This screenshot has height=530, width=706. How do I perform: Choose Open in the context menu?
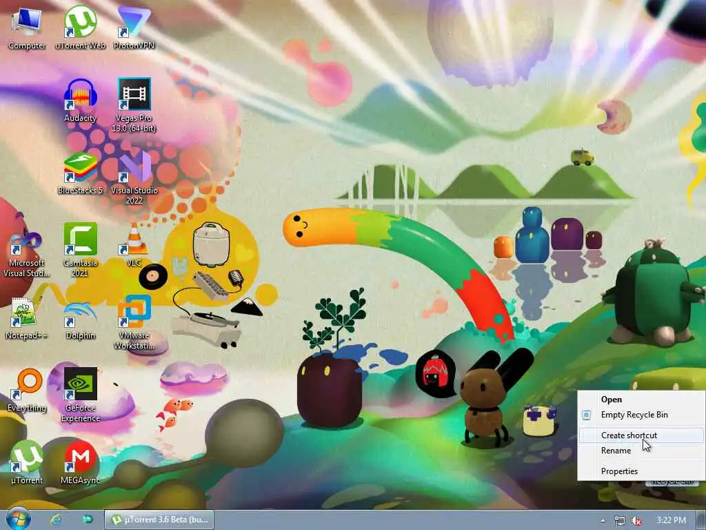[x=641, y=400]
